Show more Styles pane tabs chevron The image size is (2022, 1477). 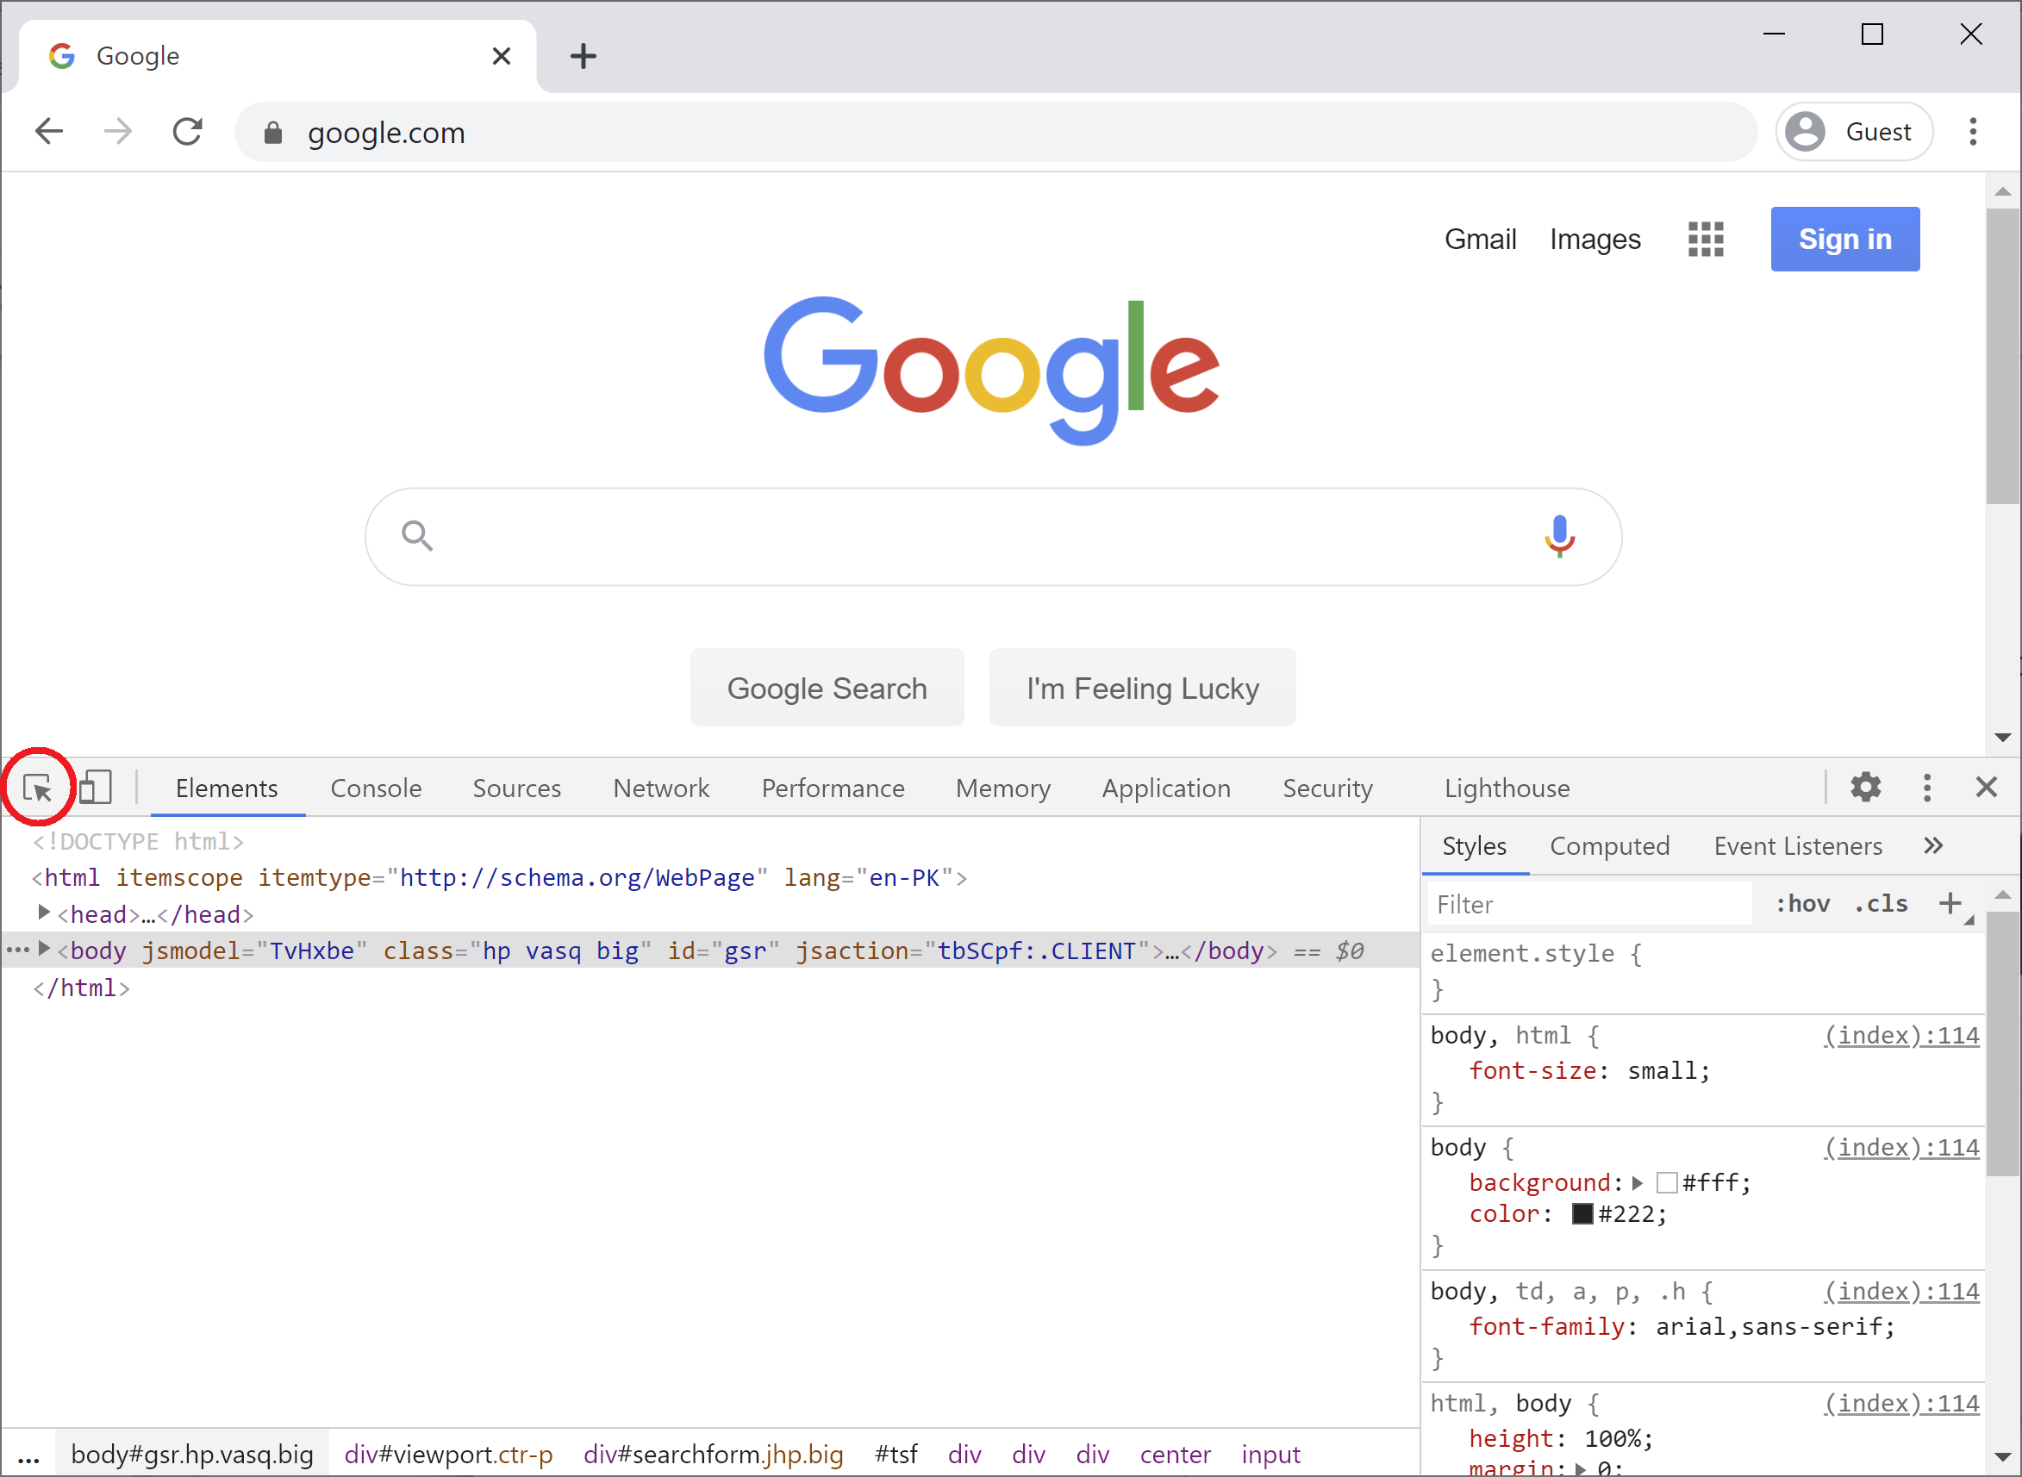pyautogui.click(x=1933, y=846)
